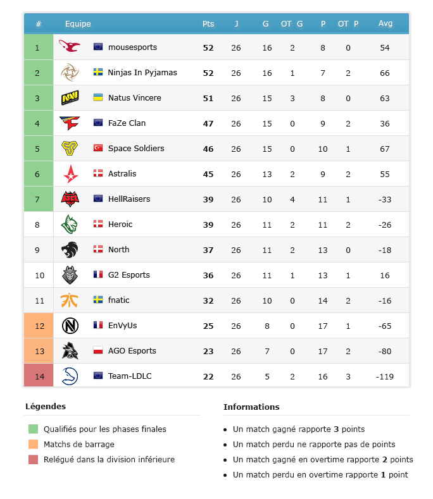
Task: Click the G2 Esports logo
Action: [x=70, y=275]
